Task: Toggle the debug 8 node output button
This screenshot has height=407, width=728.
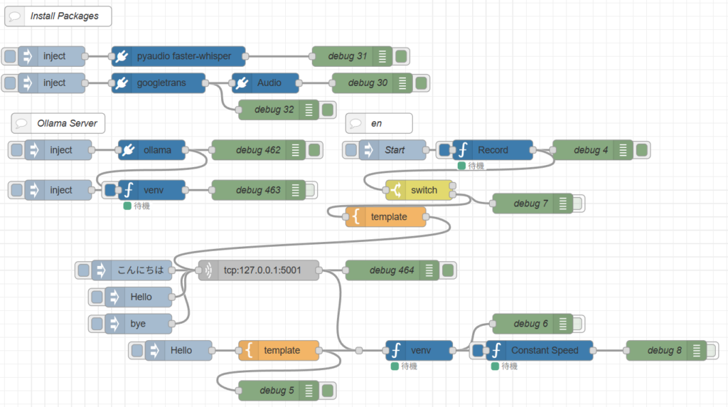Action: point(711,350)
